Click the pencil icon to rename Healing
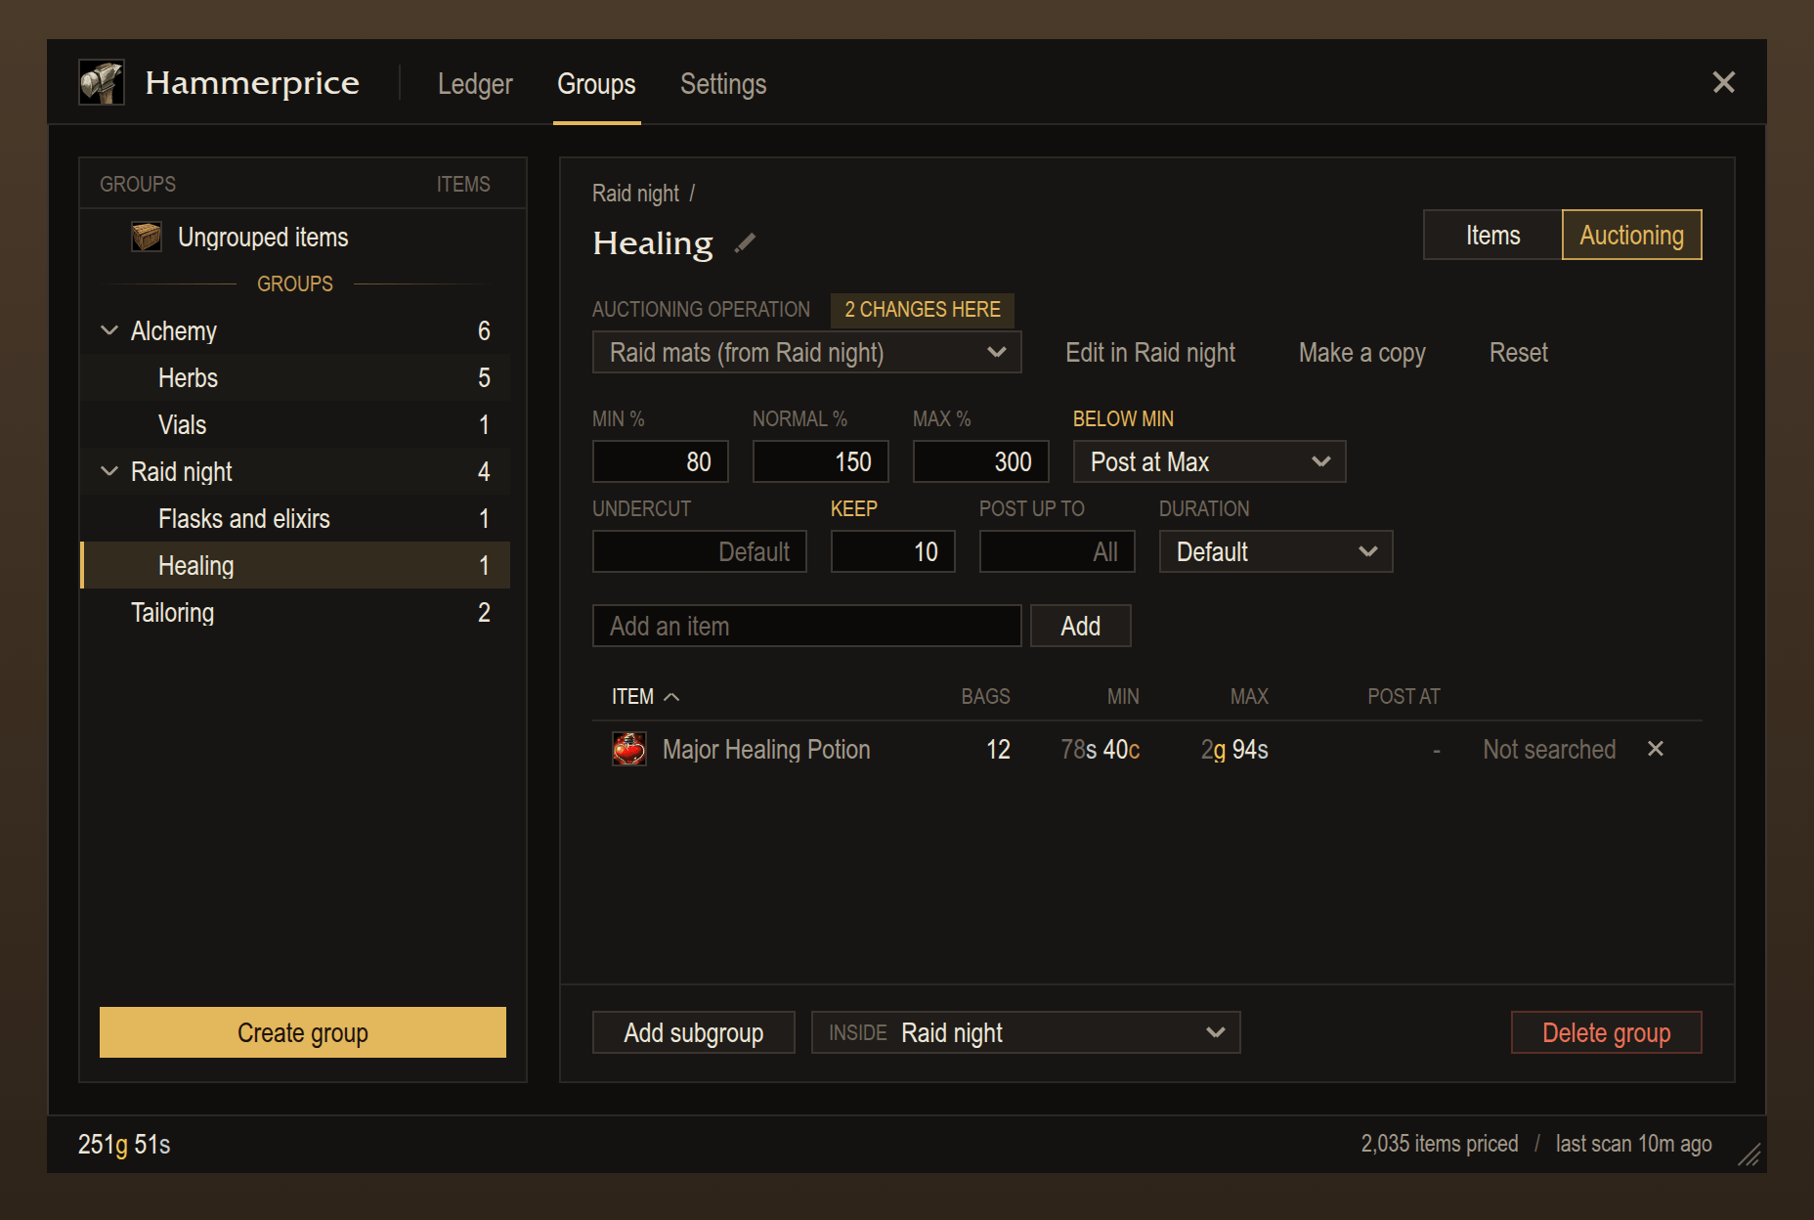Viewport: 1814px width, 1220px height. pos(746,242)
